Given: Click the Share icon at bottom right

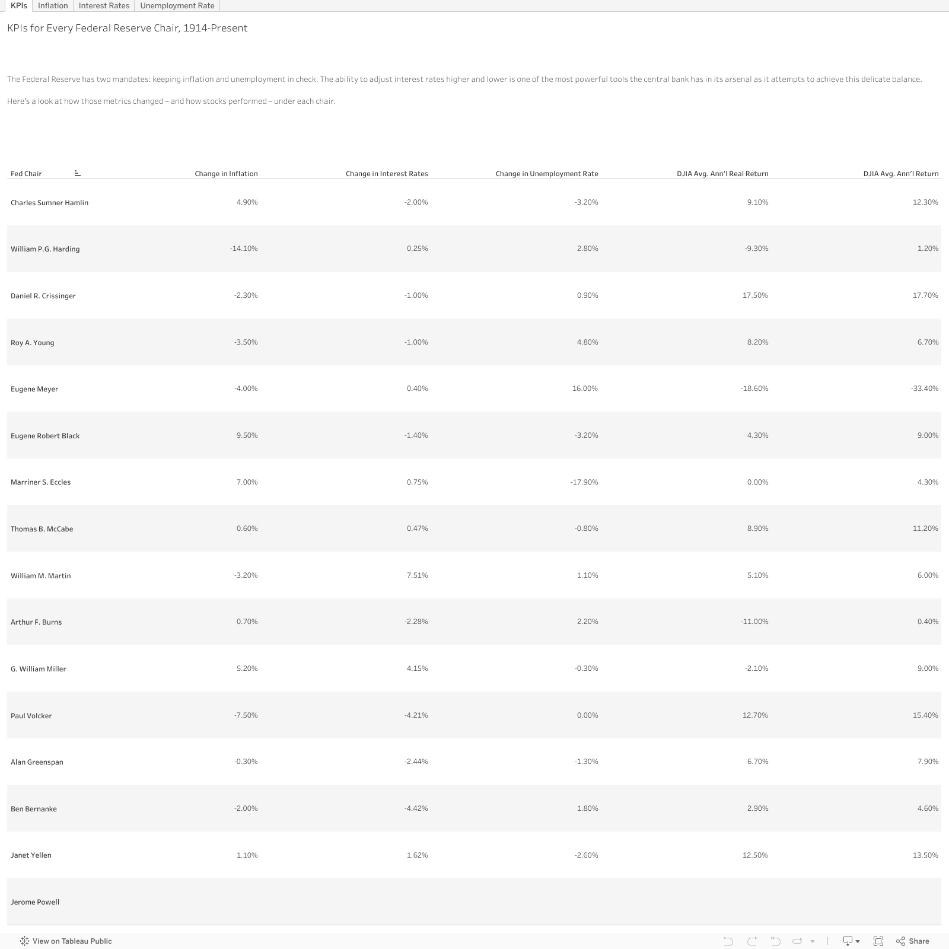Looking at the screenshot, I should click(x=900, y=941).
